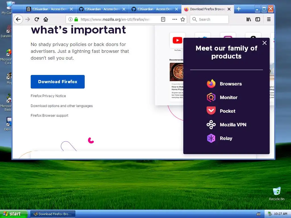Select the pizza article thumbnail
The height and width of the screenshot is (218, 291).
(x=176, y=72)
